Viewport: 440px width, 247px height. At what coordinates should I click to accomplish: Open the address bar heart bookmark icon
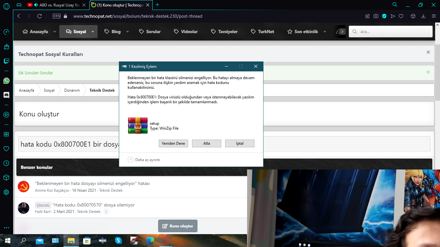point(401,16)
